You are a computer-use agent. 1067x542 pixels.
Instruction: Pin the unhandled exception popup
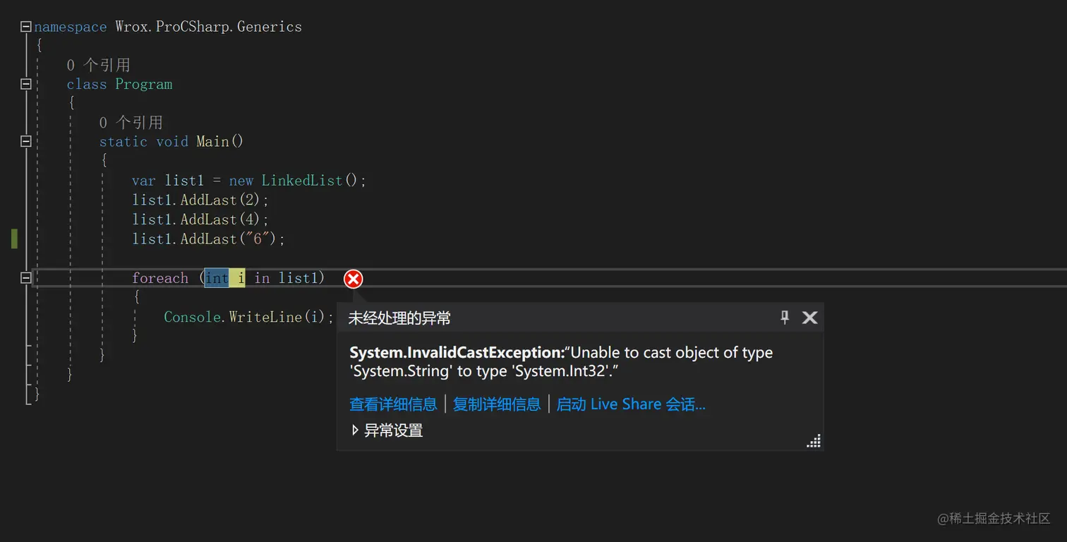pyautogui.click(x=785, y=318)
